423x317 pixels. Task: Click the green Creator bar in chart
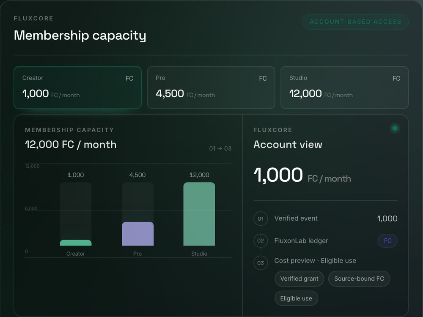click(x=76, y=243)
